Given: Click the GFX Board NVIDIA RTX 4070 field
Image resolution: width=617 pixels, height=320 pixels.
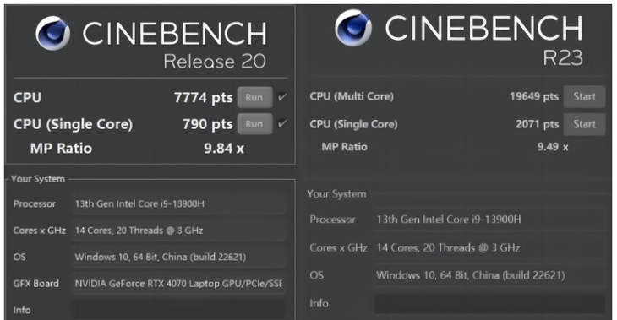Looking at the screenshot, I should point(178,284).
